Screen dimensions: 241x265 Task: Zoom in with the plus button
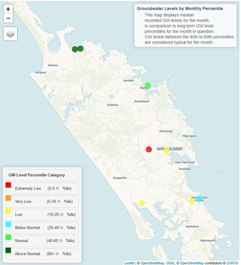pos(8,9)
